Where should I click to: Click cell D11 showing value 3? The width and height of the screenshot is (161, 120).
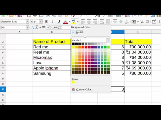pos(118,89)
